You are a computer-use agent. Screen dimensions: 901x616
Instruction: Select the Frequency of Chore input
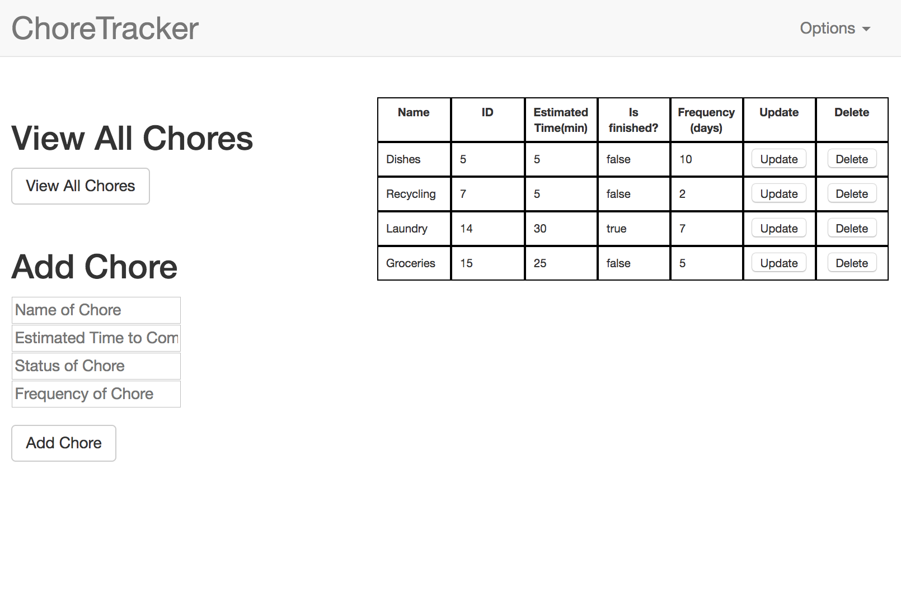pyautogui.click(x=96, y=394)
